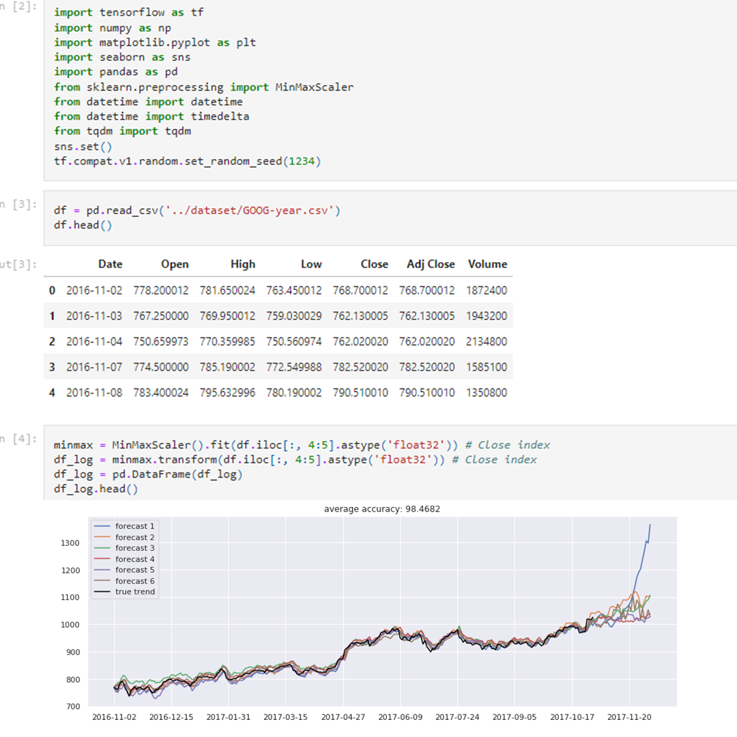
Task: Click the pd.DataFrame(df_log) line
Action: pyautogui.click(x=148, y=474)
